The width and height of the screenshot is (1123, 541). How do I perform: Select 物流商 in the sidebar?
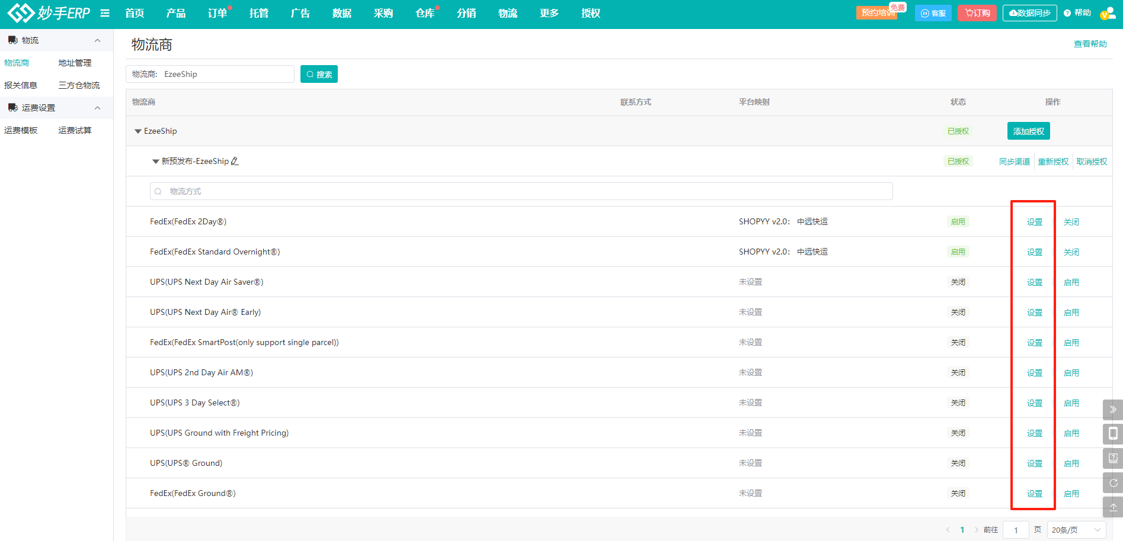(17, 63)
